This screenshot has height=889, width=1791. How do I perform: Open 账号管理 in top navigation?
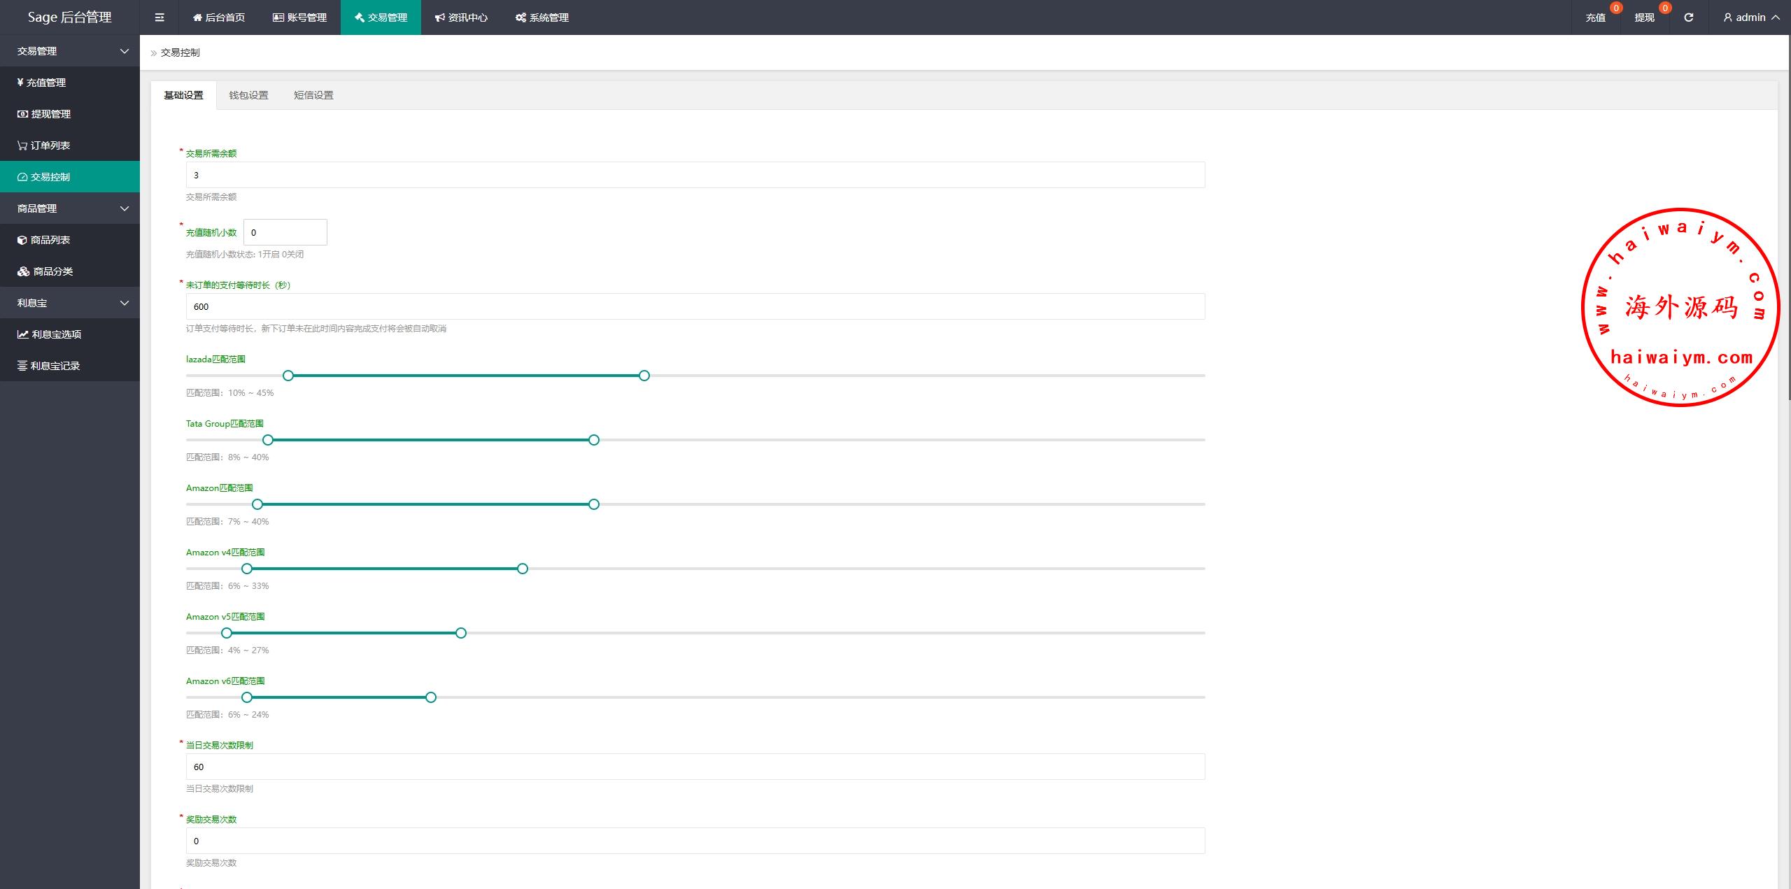click(x=299, y=17)
